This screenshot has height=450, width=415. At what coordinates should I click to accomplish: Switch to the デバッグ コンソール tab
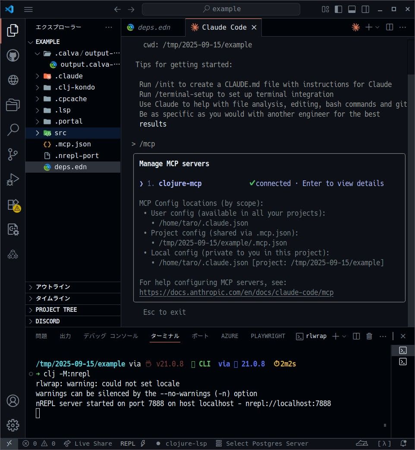(111, 336)
